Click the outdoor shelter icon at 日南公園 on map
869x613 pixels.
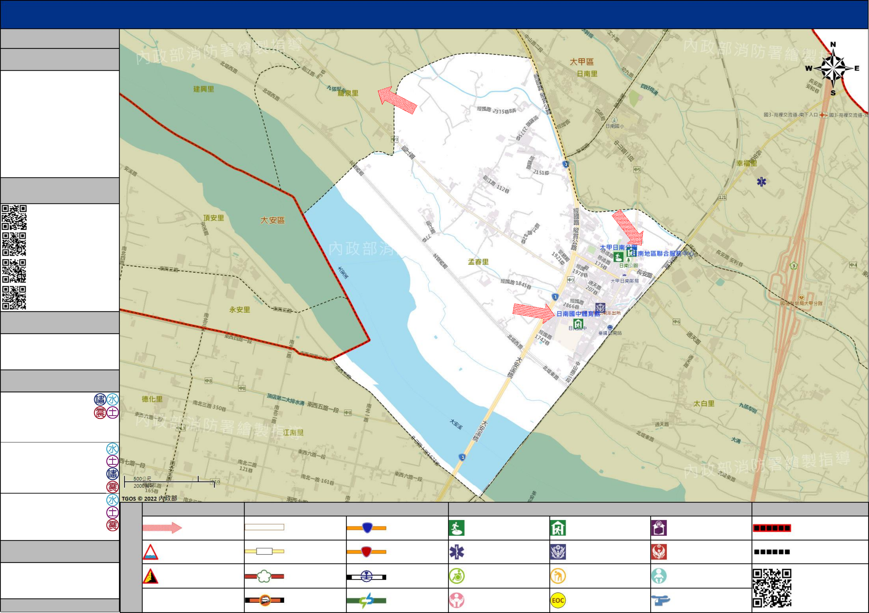pyautogui.click(x=618, y=257)
